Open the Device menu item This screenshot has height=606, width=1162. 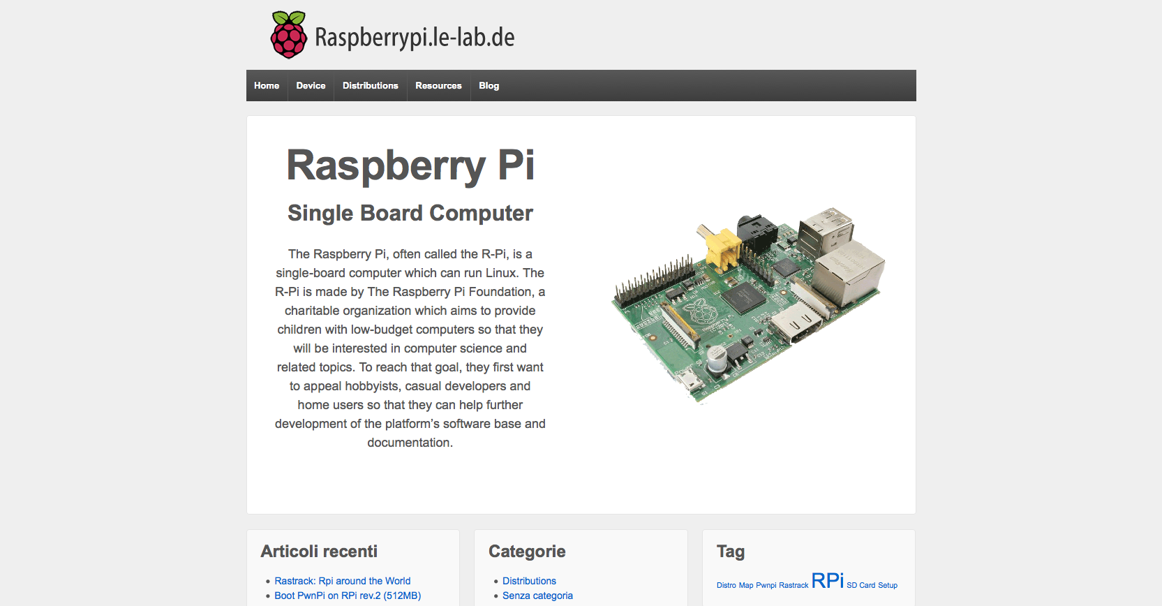(311, 86)
